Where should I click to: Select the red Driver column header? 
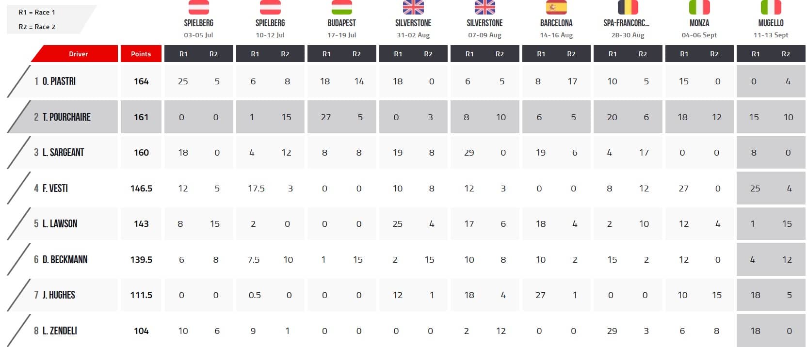click(x=75, y=54)
